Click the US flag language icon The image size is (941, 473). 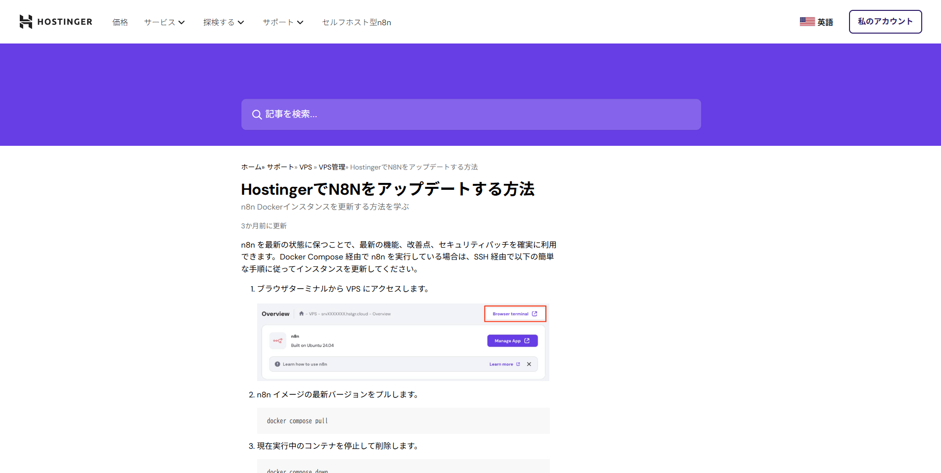807,22
